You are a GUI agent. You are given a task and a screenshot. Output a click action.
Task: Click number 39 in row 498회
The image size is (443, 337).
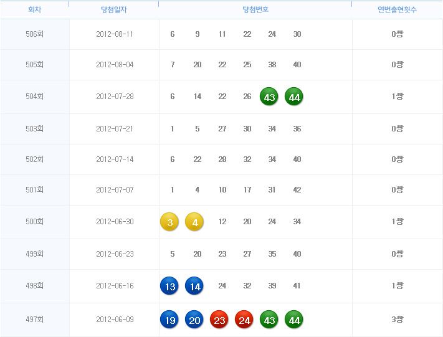coord(272,286)
